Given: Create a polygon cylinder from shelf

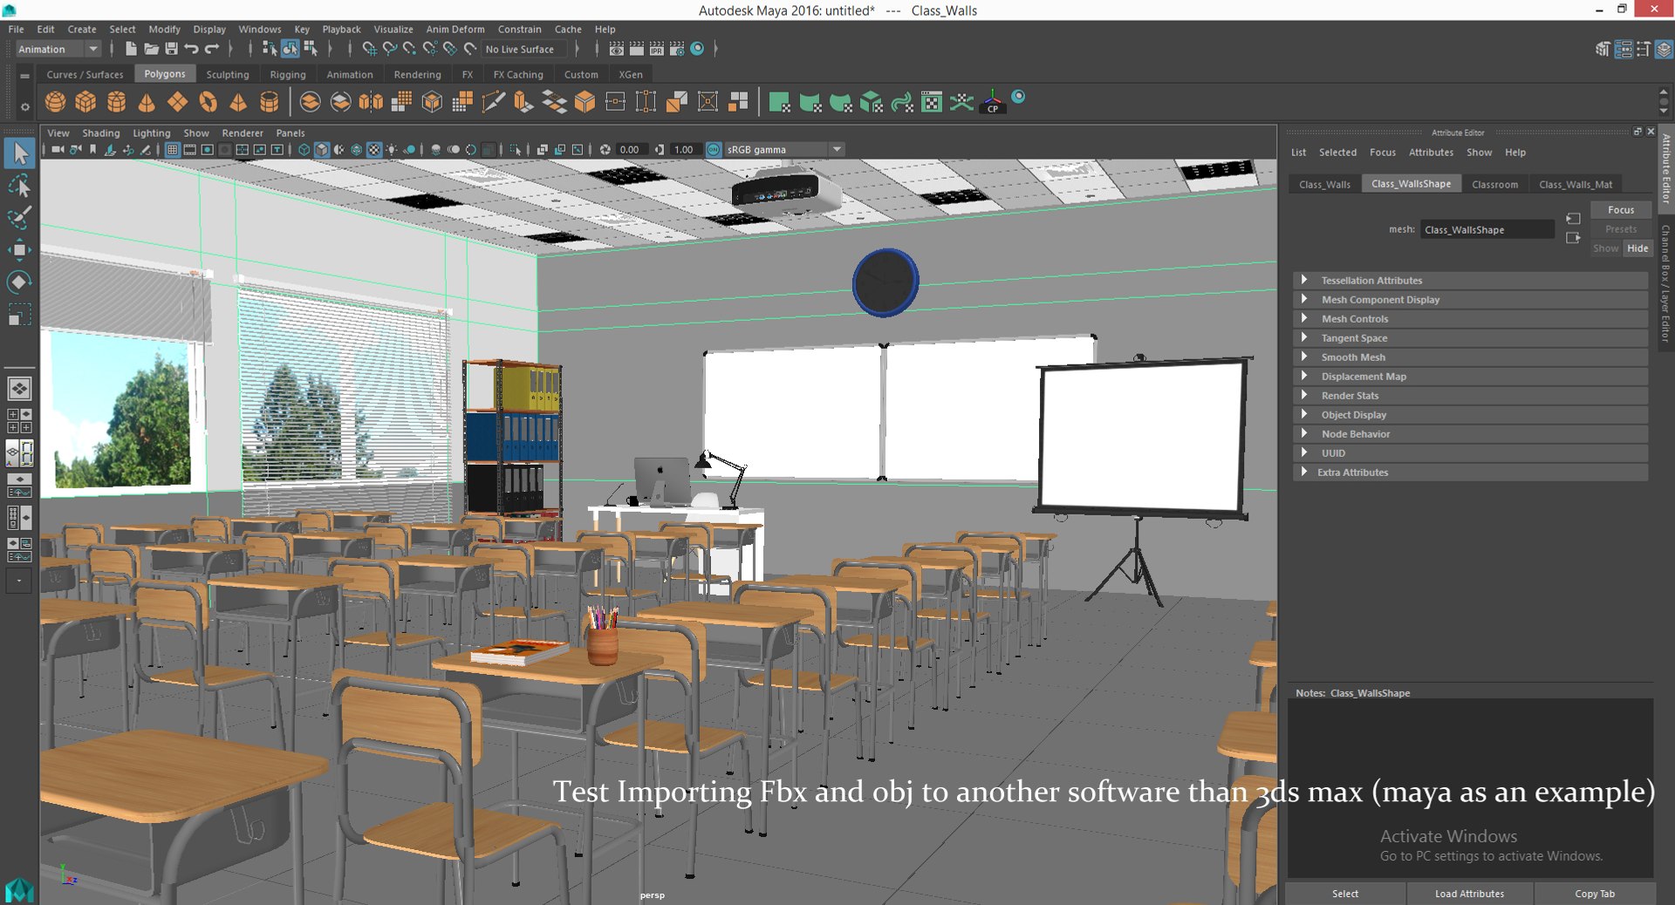Looking at the screenshot, I should coord(116,102).
